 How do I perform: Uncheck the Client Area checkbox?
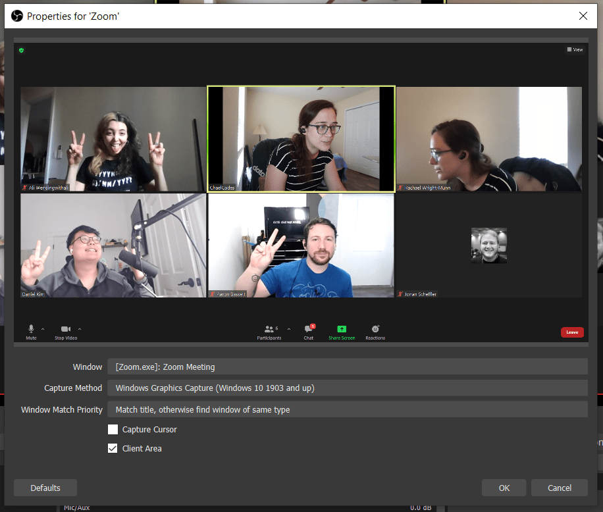point(113,449)
